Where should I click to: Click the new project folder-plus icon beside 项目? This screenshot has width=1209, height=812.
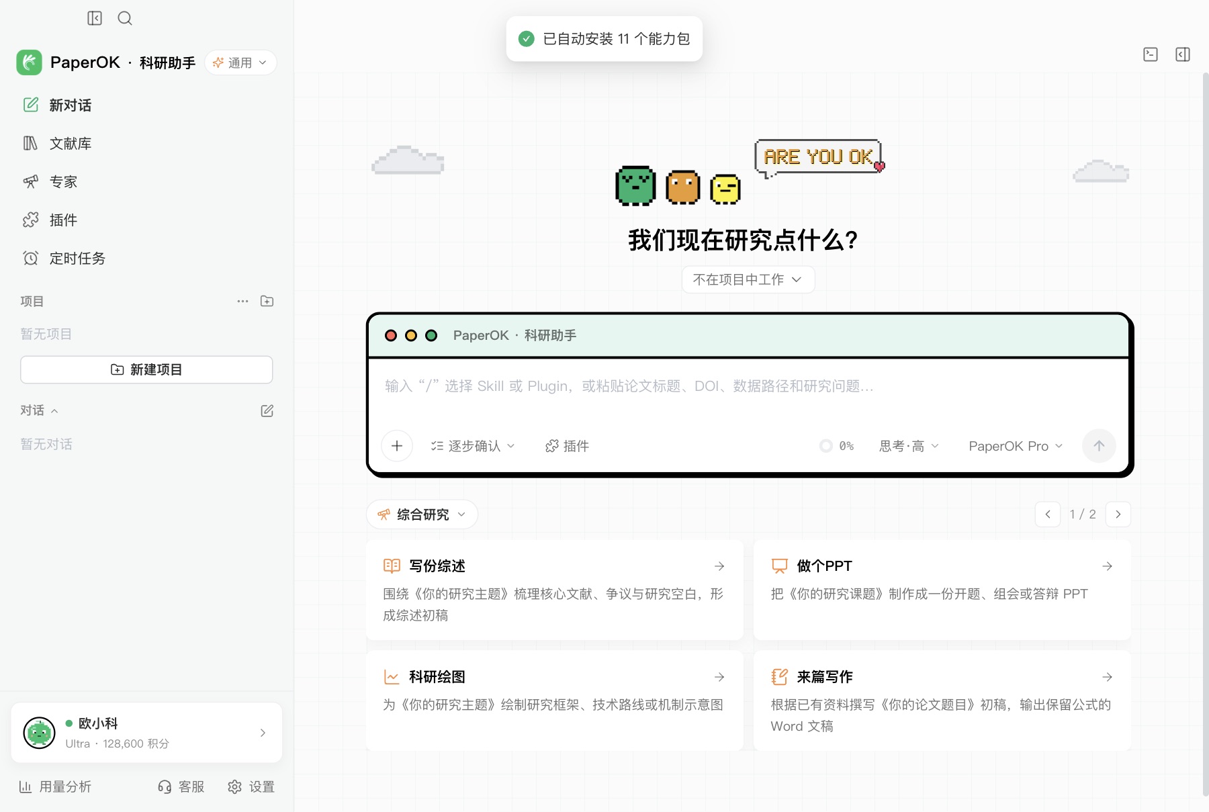(x=267, y=301)
